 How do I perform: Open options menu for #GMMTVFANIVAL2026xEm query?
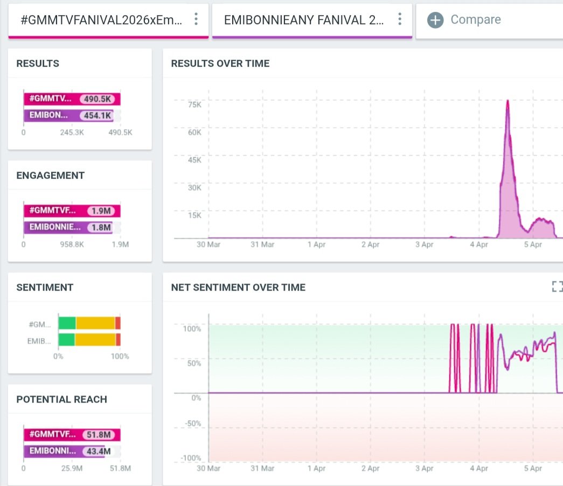pyautogui.click(x=196, y=19)
